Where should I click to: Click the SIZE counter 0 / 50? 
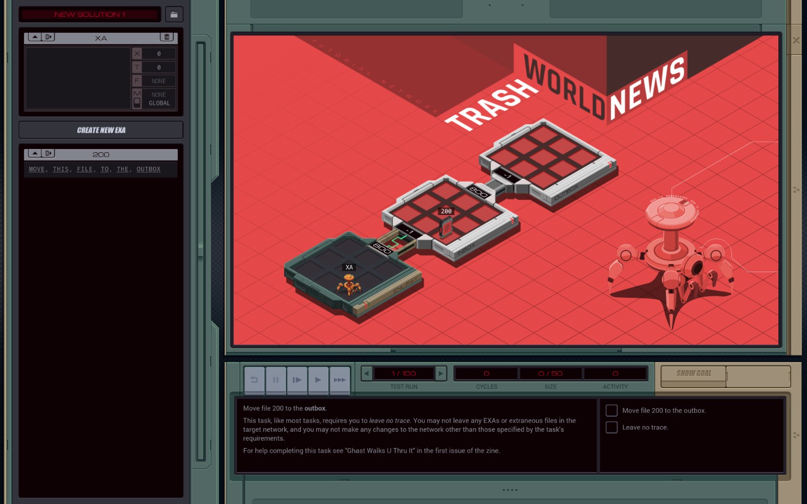pyautogui.click(x=550, y=374)
